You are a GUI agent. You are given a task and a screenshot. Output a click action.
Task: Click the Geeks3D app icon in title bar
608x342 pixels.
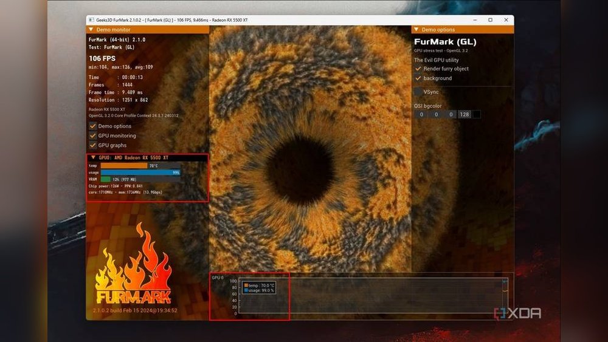[x=91, y=20]
